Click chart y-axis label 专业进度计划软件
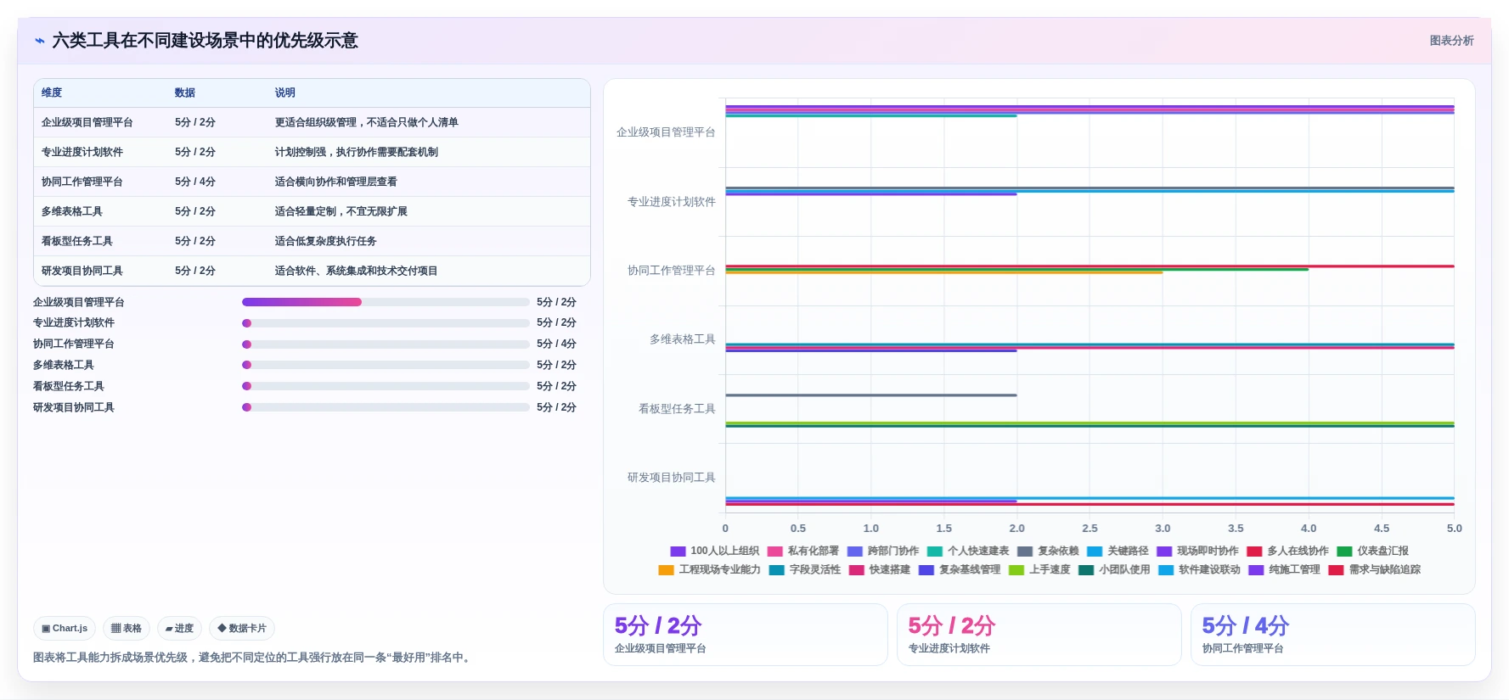 pos(671,202)
